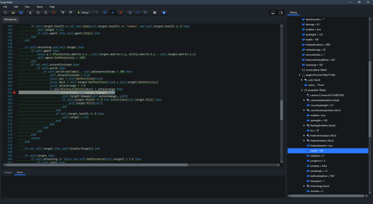Click the Open file folder icon

click(x=12, y=12)
